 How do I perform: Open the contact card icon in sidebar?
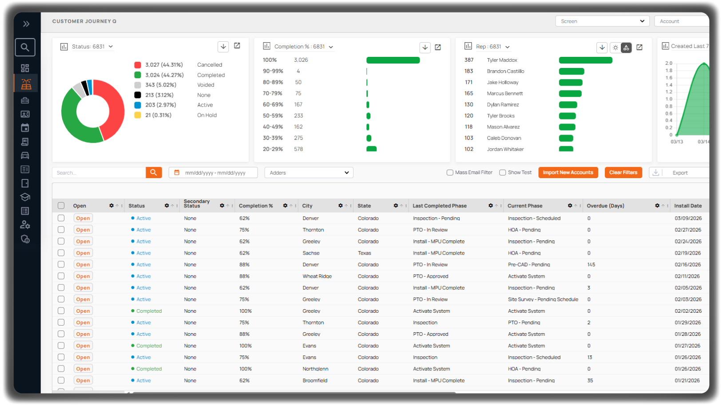pos(25,114)
